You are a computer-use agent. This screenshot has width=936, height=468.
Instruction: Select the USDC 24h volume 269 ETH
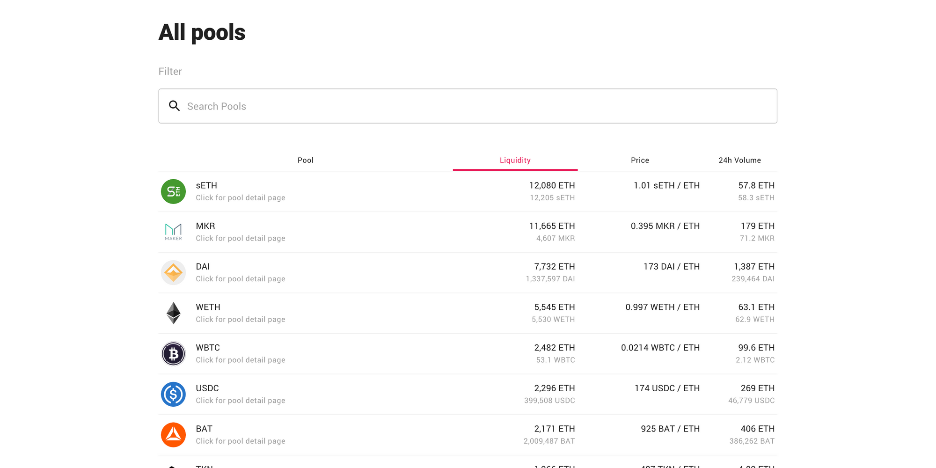point(757,388)
